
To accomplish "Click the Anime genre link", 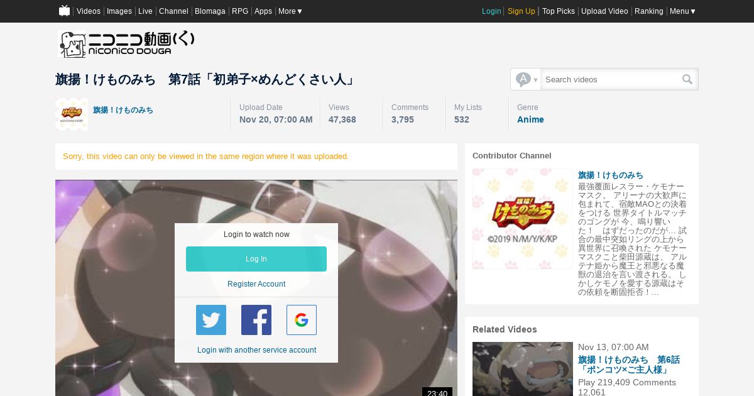I will coord(530,119).
